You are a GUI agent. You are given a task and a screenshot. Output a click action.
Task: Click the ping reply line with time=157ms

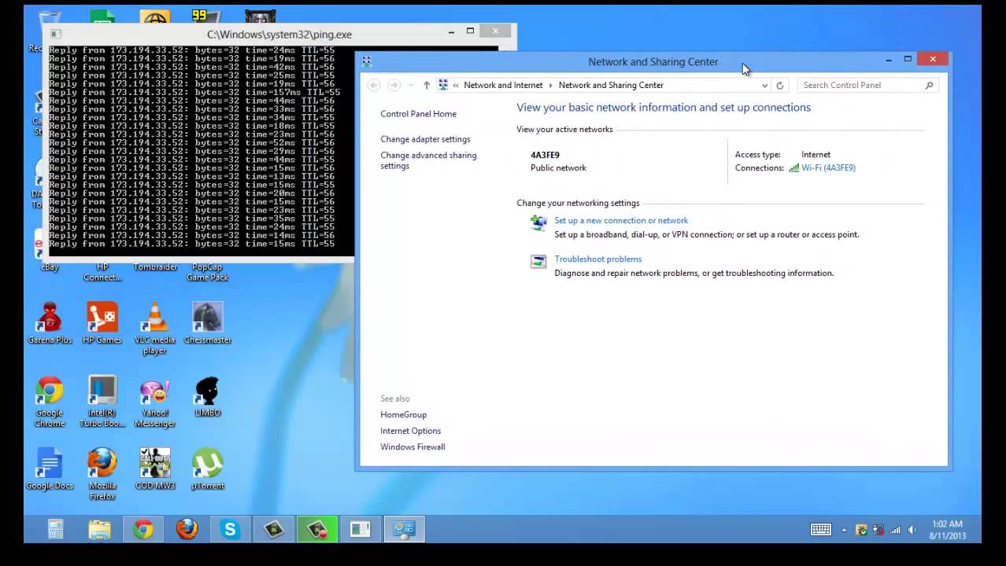[x=194, y=93]
